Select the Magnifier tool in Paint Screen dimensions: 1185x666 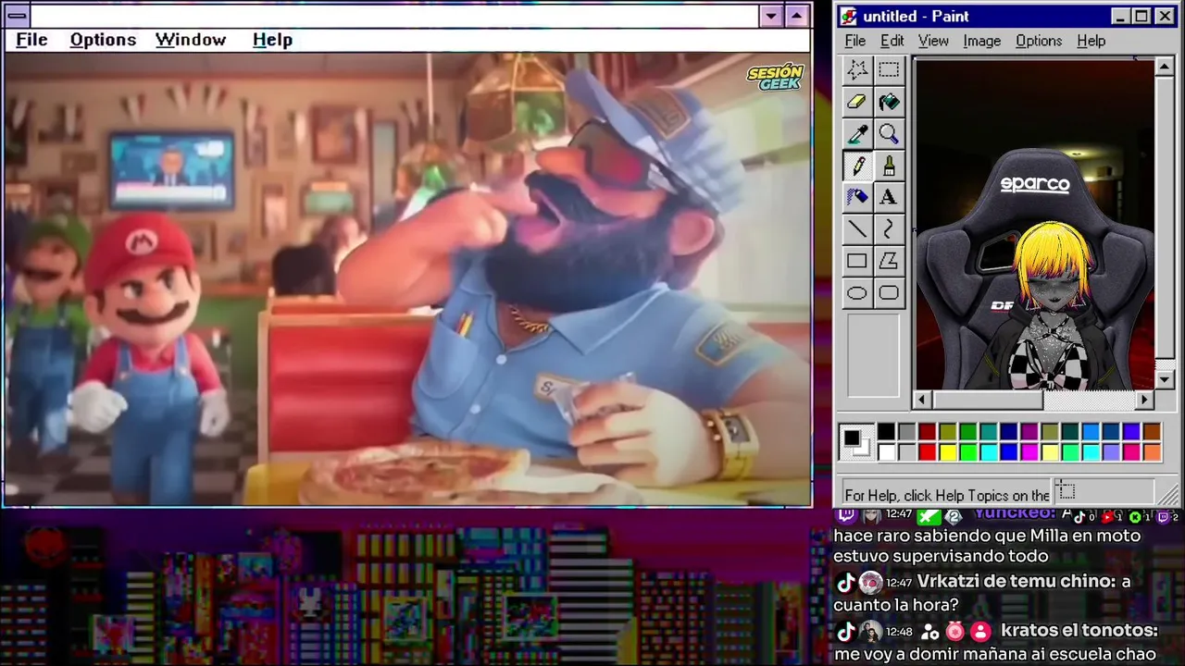(889, 134)
